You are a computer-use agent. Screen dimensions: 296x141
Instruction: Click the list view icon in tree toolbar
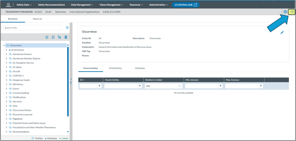pos(66,37)
